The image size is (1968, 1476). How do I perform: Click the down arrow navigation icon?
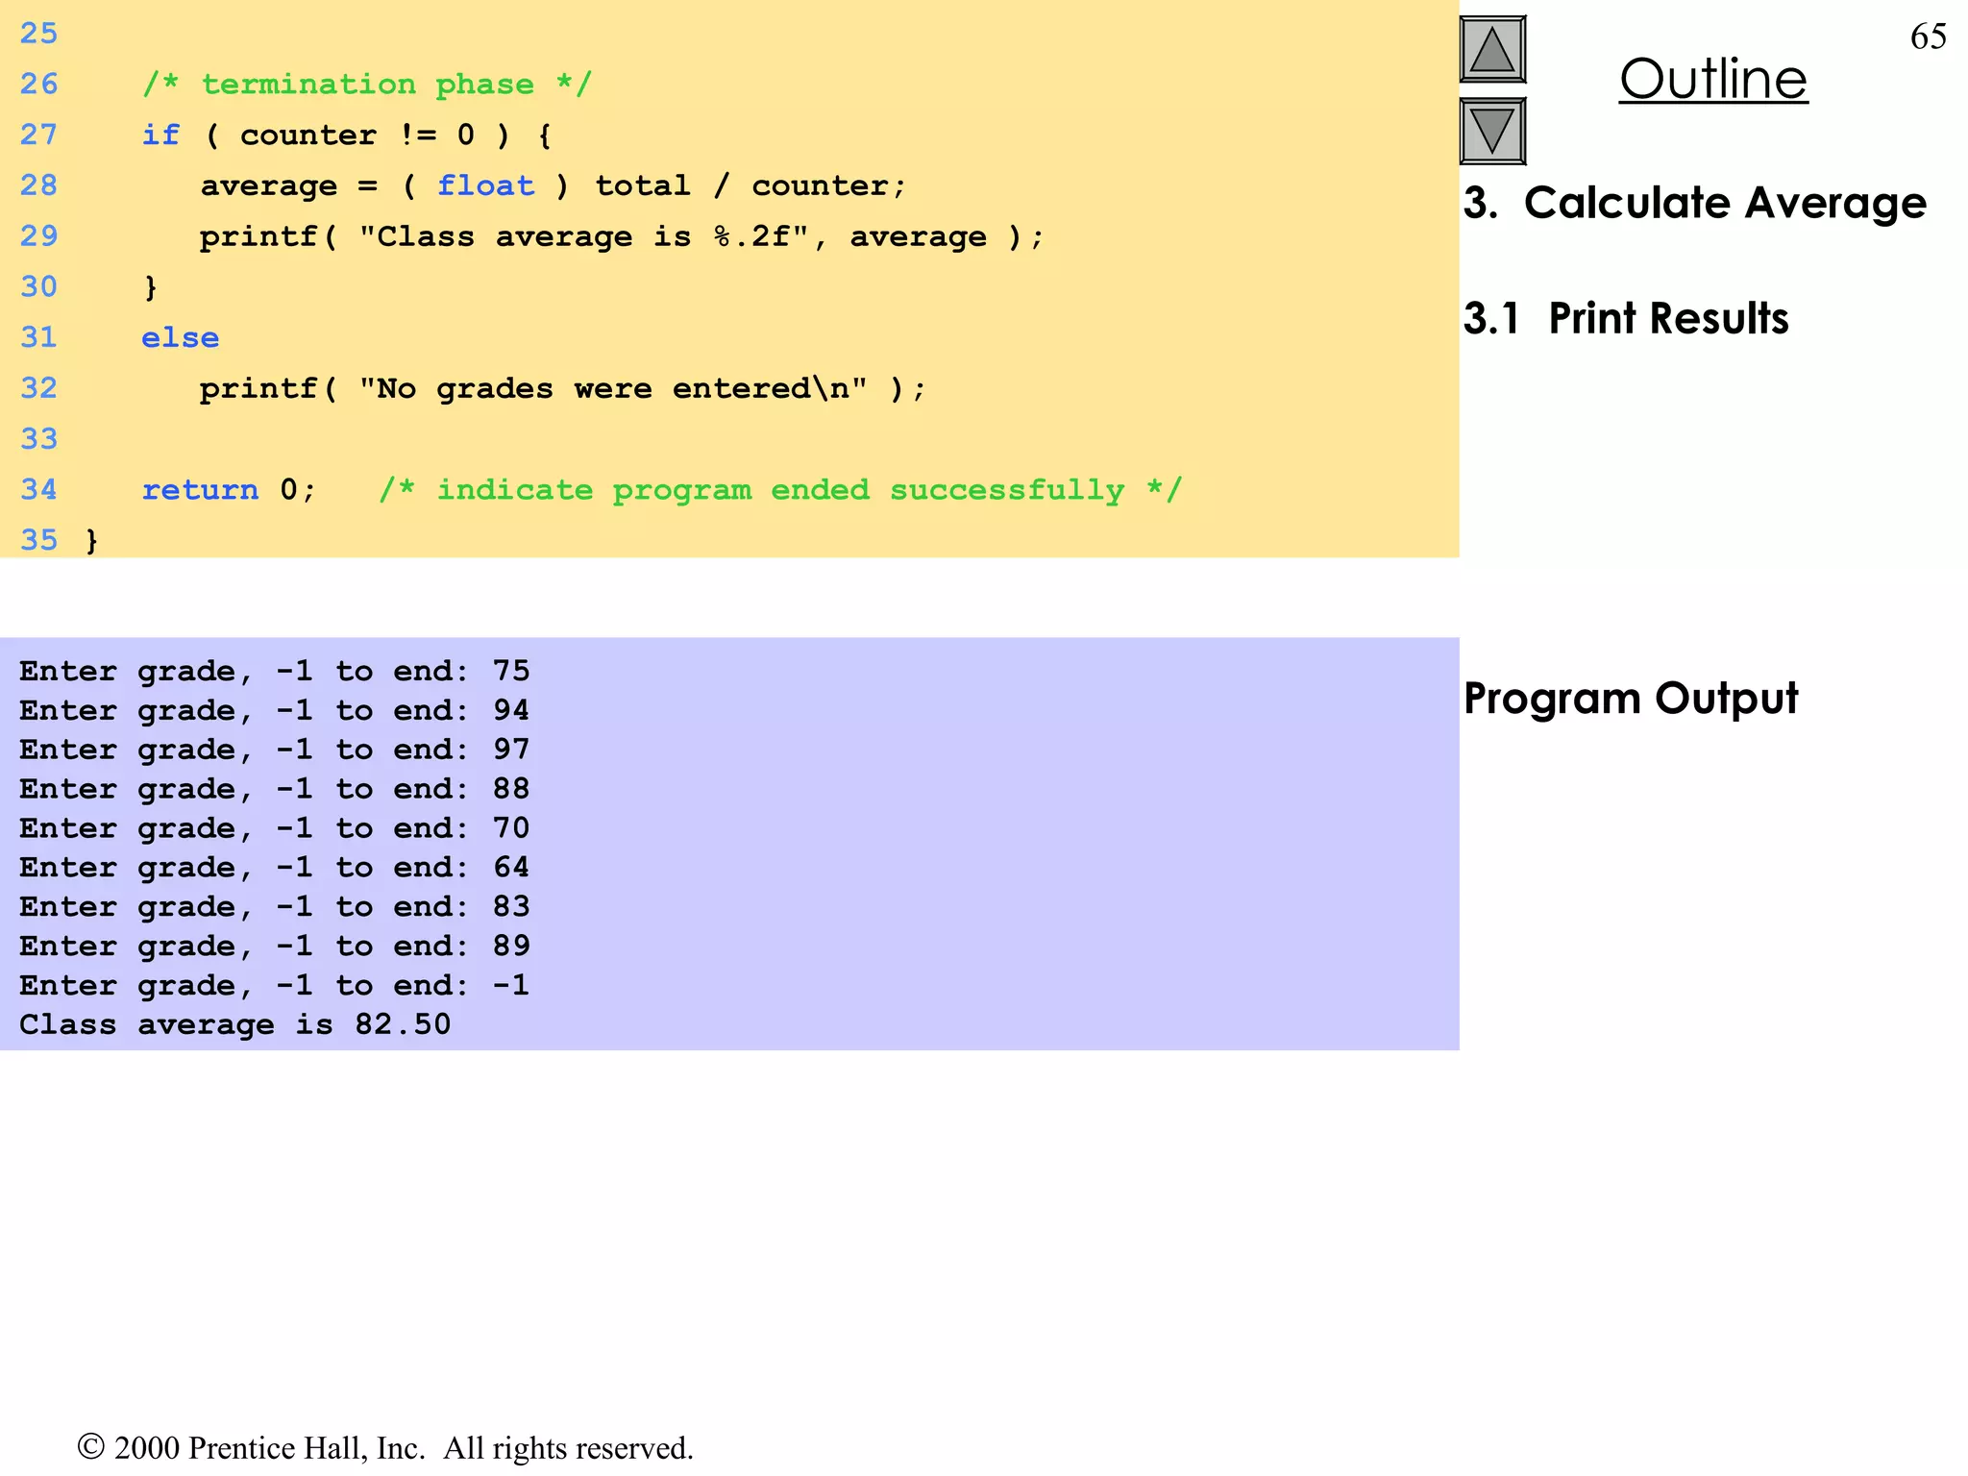tap(1492, 131)
